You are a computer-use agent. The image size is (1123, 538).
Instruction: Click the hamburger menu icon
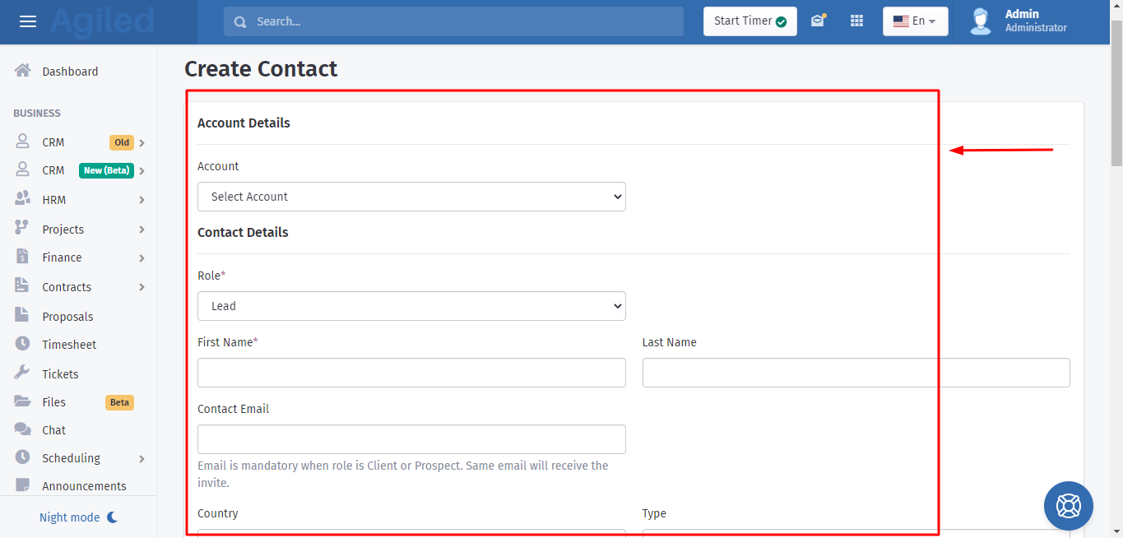point(28,21)
